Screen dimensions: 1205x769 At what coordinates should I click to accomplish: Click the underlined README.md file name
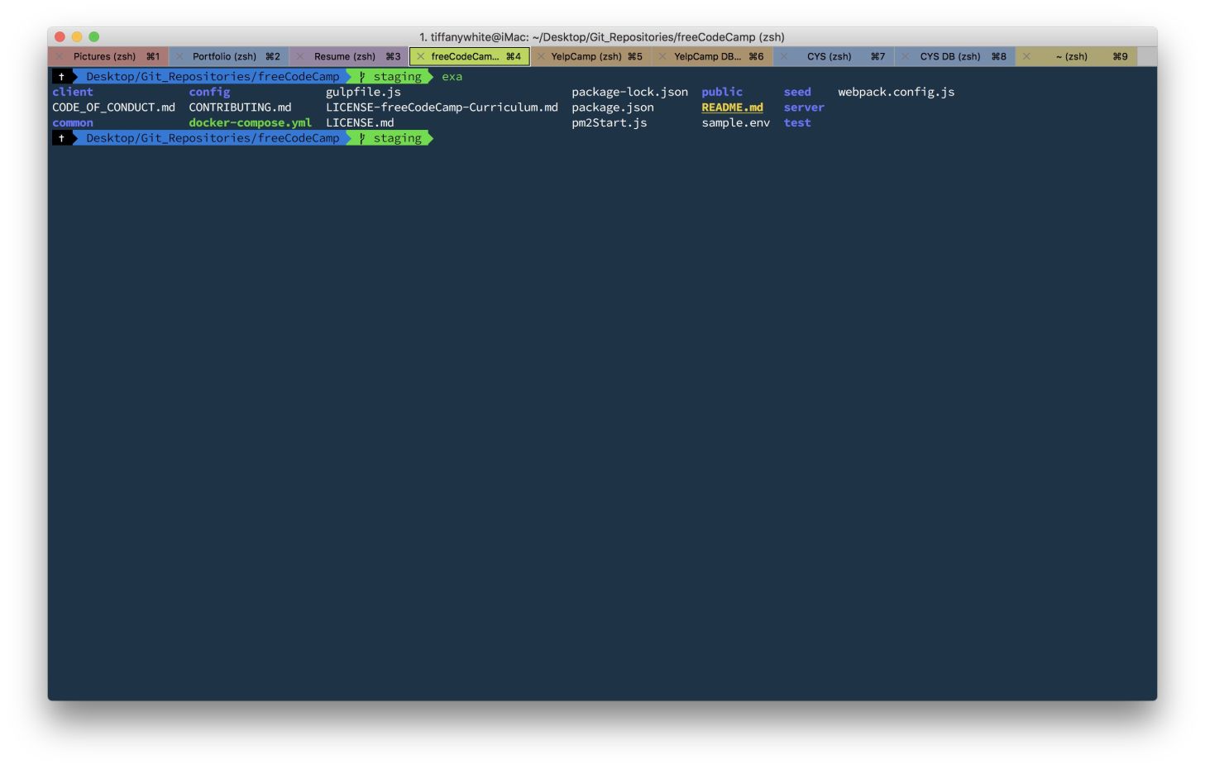732,107
